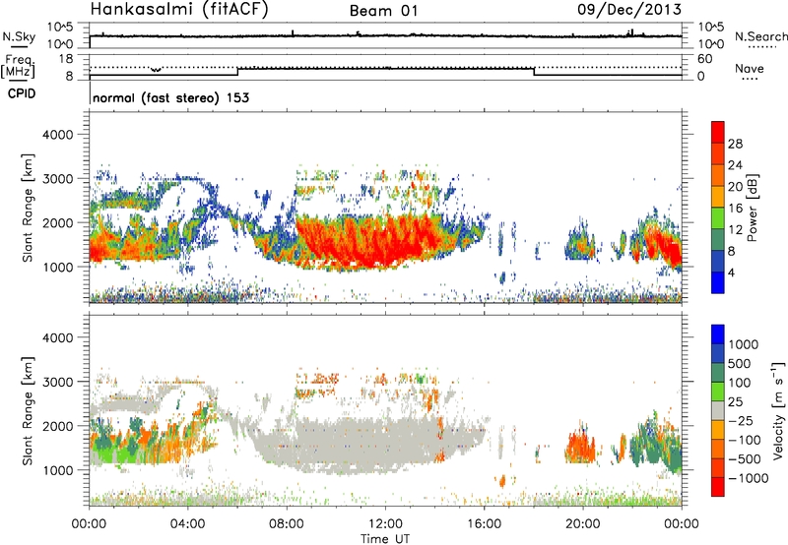Click the noise spike near 08:00 in N.Sky plot
Image resolution: width=788 pixels, height=545 pixels.
coord(293,33)
